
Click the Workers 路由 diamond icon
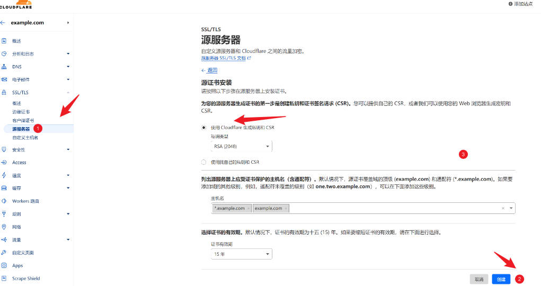pyautogui.click(x=4, y=201)
